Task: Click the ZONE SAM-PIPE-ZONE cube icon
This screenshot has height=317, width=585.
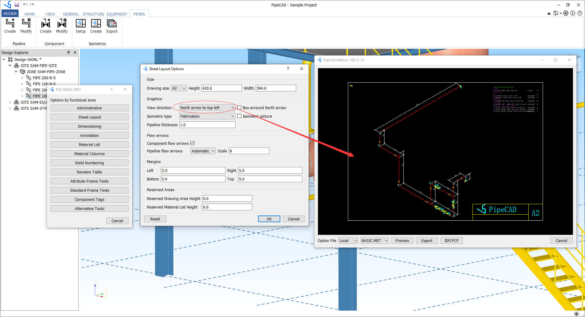Action: click(x=23, y=72)
